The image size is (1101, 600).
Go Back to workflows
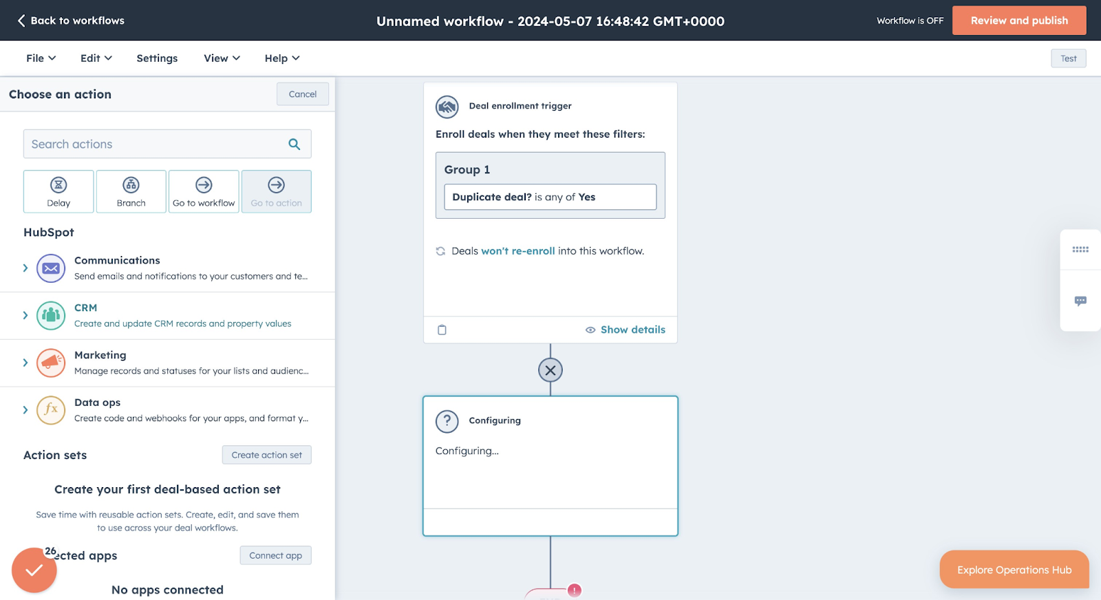[x=71, y=21]
